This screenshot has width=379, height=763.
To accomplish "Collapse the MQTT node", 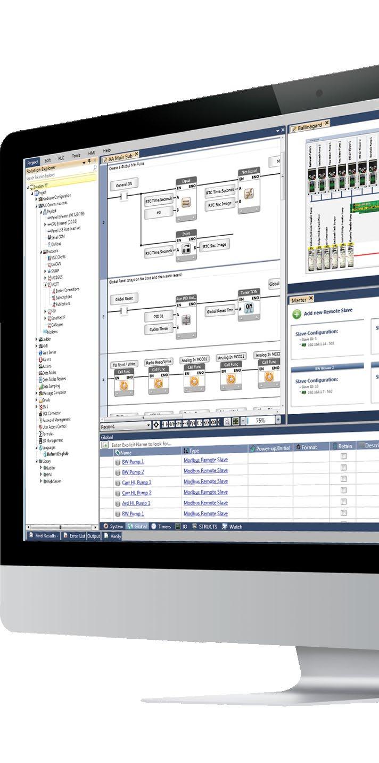I will 45,285.
